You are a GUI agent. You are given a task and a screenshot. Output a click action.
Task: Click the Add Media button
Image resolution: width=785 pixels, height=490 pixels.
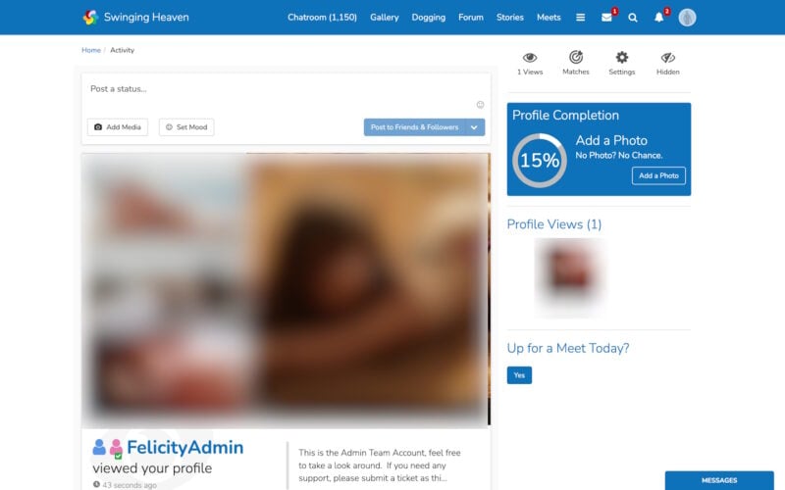tap(118, 127)
